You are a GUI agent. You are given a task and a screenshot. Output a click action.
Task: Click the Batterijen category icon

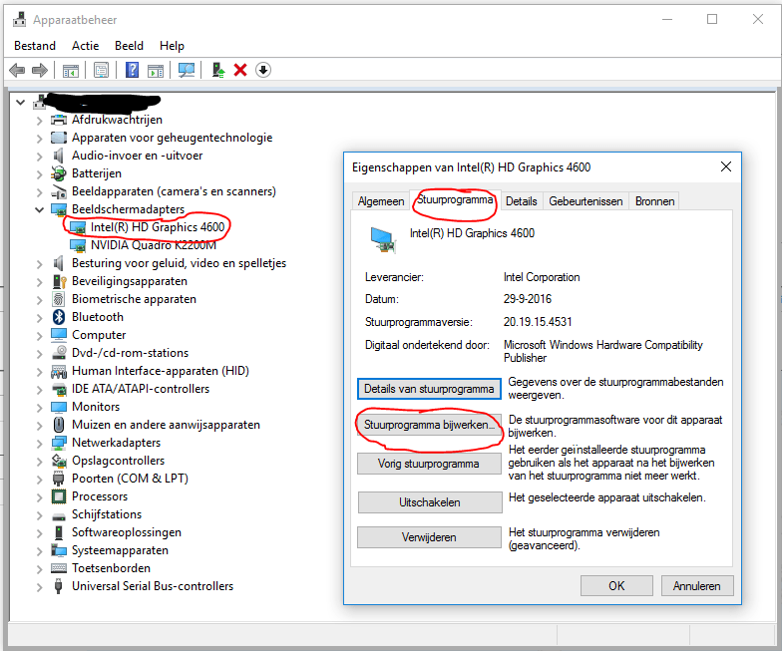[59, 173]
